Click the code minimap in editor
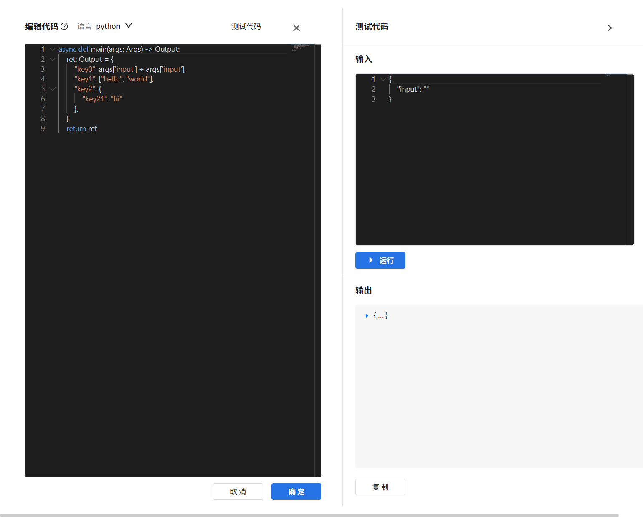Viewport: 643px width, 517px height. click(x=301, y=47)
